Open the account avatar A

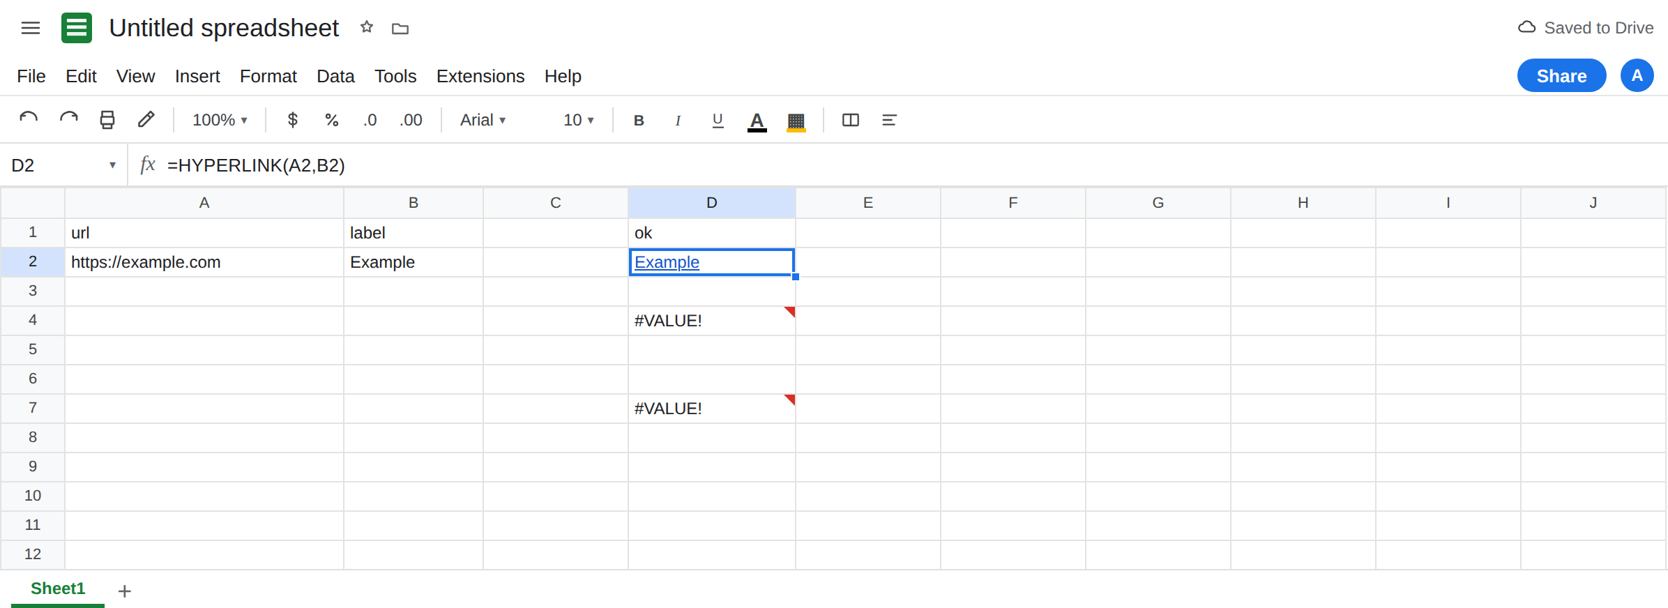(1637, 75)
